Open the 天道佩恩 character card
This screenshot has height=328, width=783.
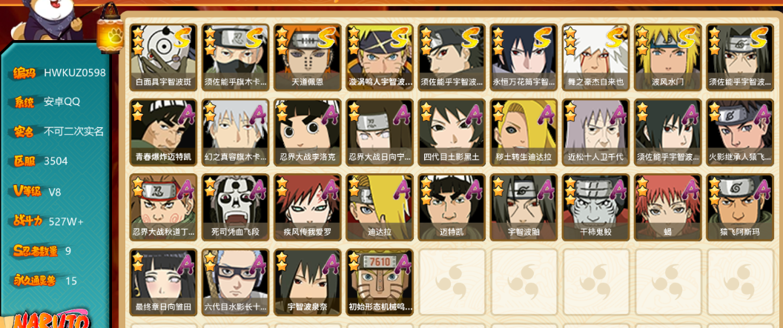point(308,58)
